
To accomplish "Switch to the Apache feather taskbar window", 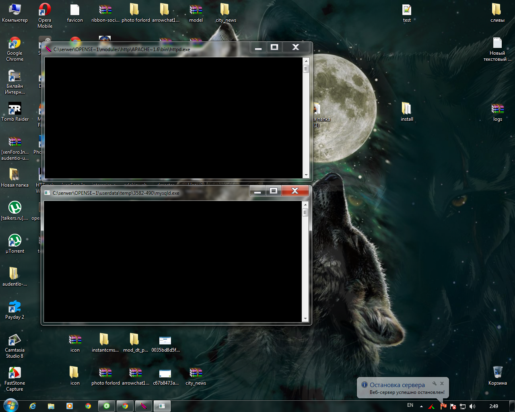I will click(143, 406).
